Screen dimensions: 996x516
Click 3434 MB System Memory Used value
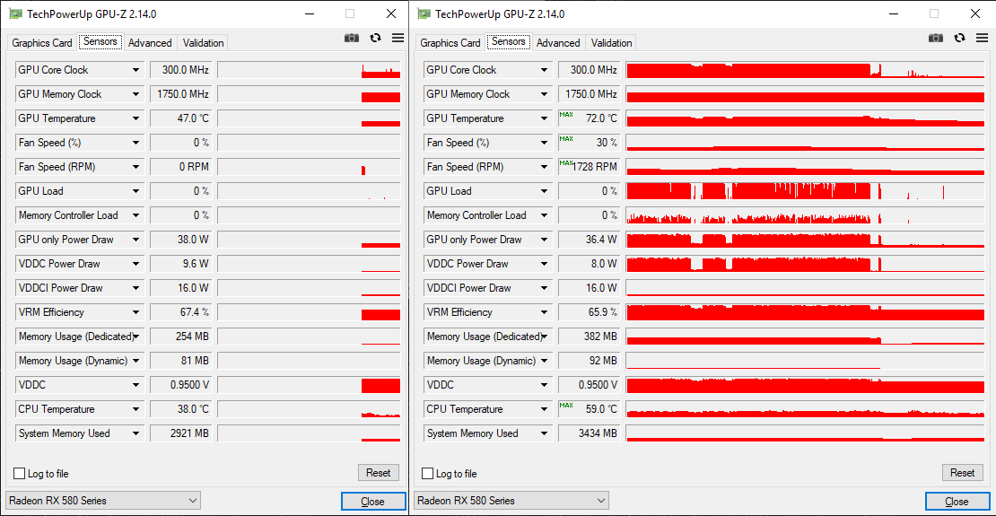(589, 433)
